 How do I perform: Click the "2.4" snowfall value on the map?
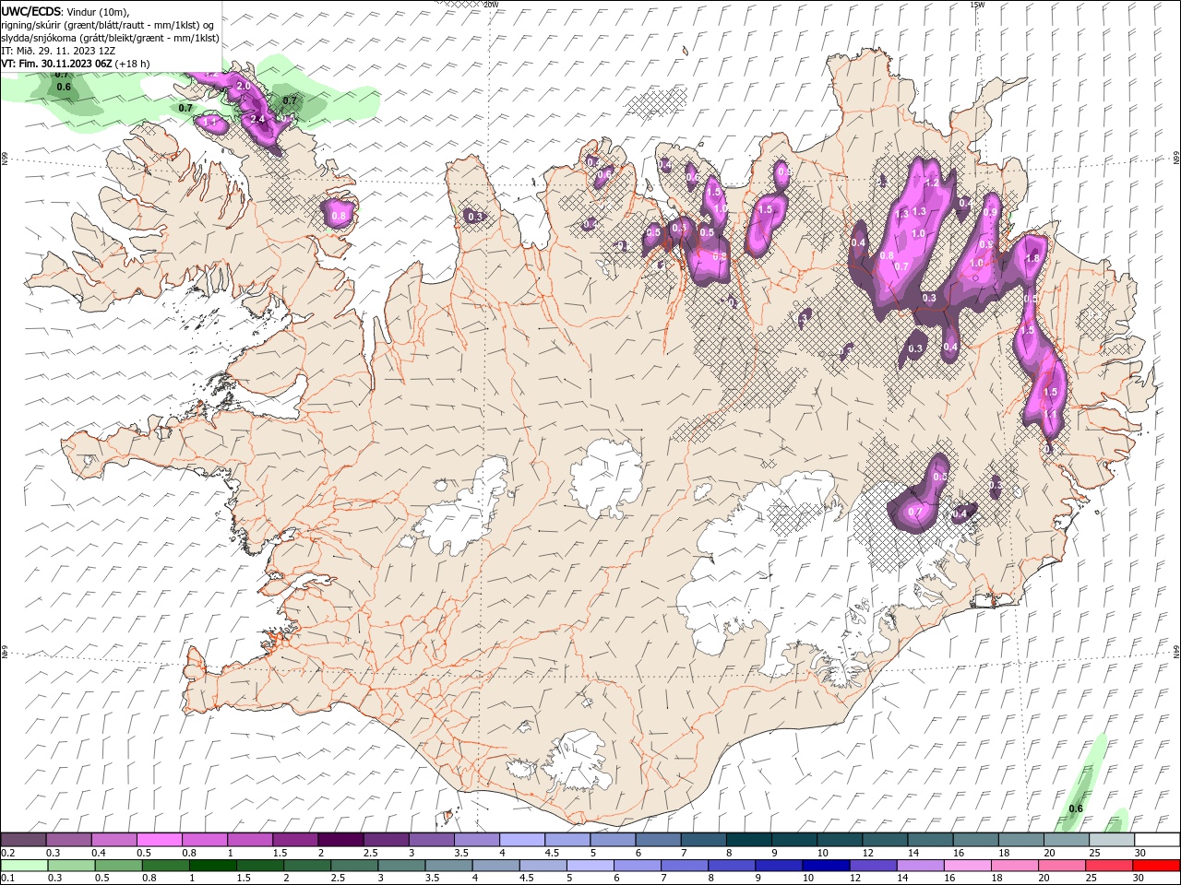257,119
